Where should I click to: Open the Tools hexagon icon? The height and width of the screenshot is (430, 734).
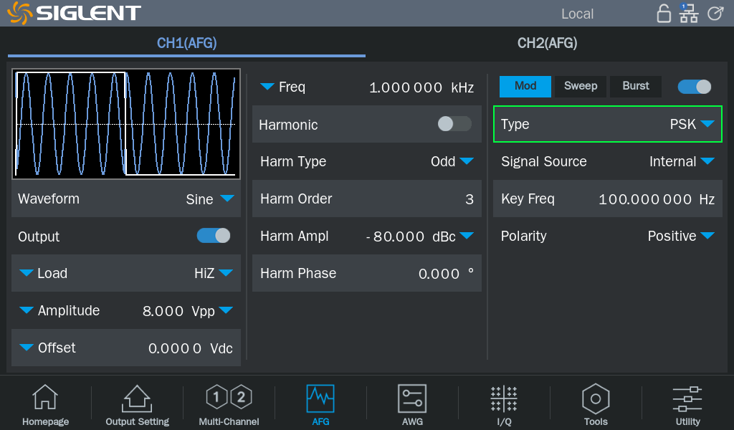point(596,405)
